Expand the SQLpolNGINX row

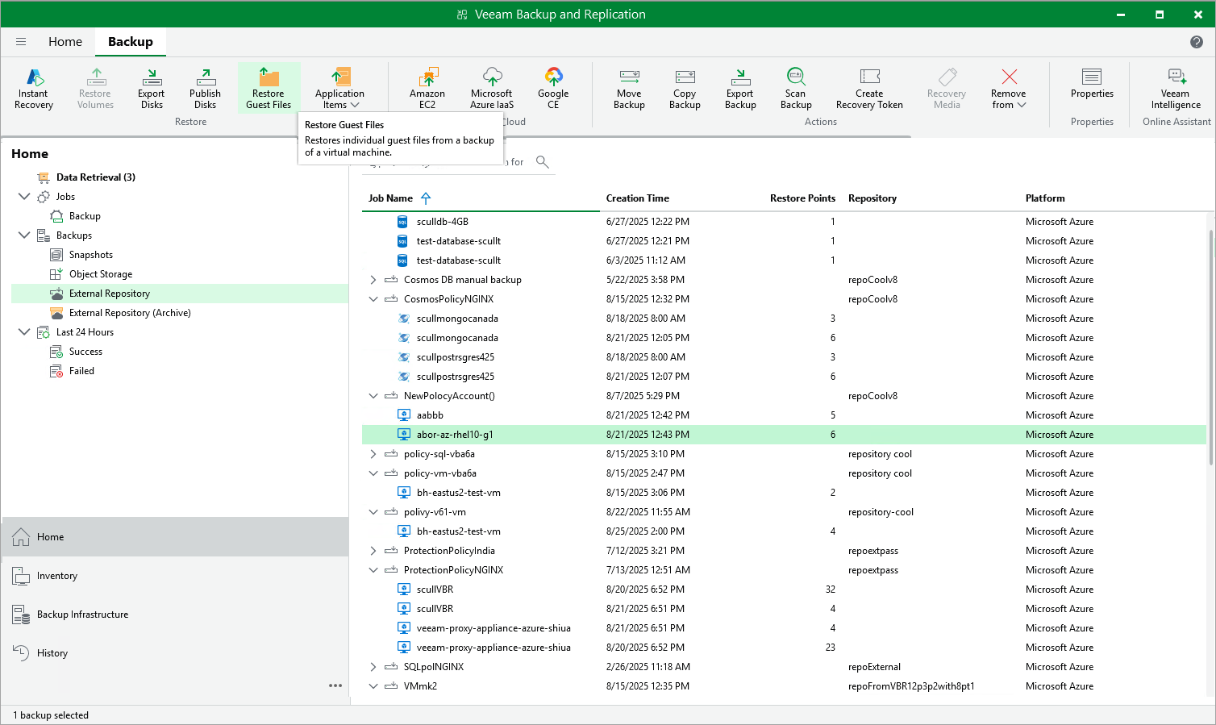(373, 667)
